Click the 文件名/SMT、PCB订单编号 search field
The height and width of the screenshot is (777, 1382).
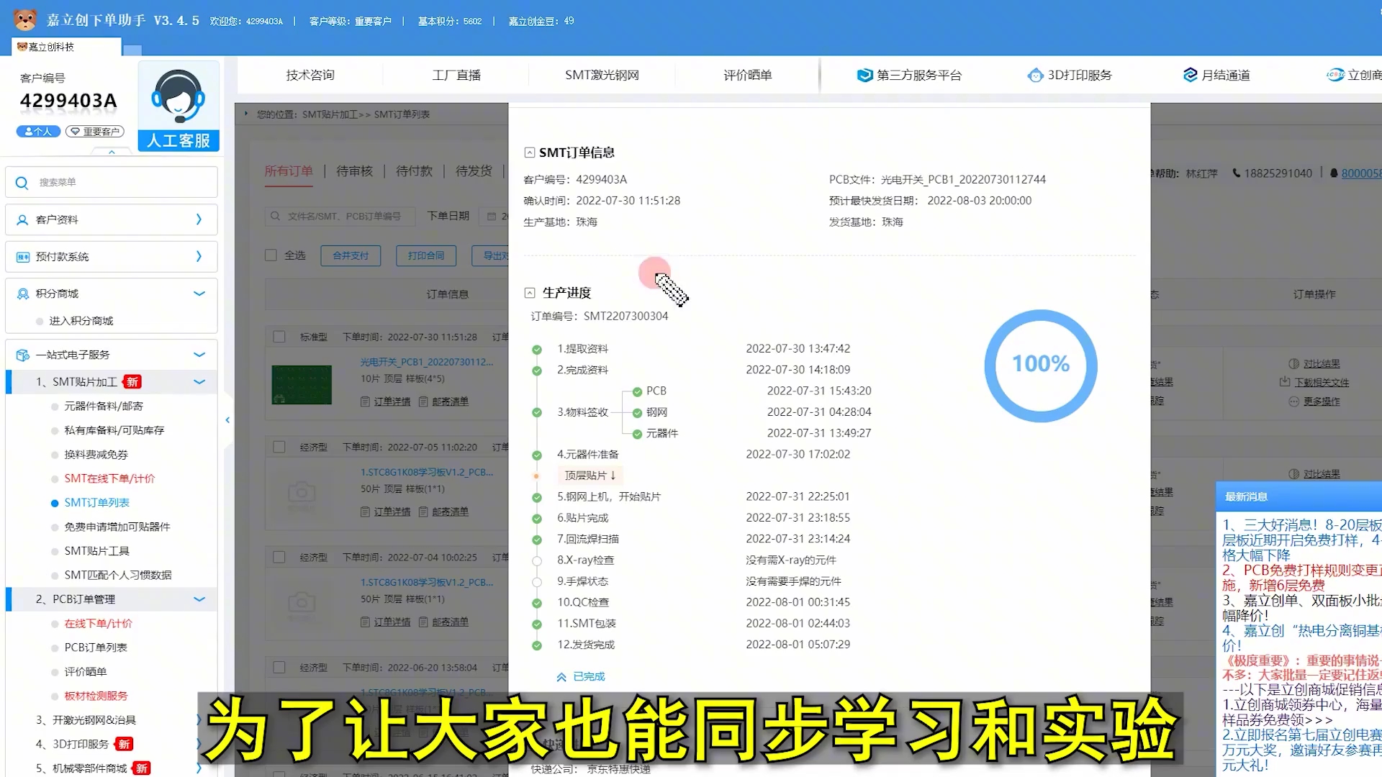[340, 216]
